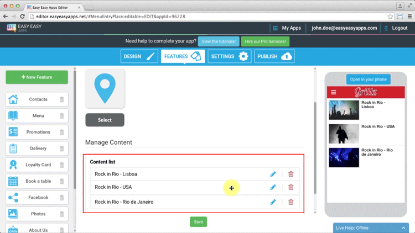Expand the Live Help chat panel

pyautogui.click(x=403, y=227)
